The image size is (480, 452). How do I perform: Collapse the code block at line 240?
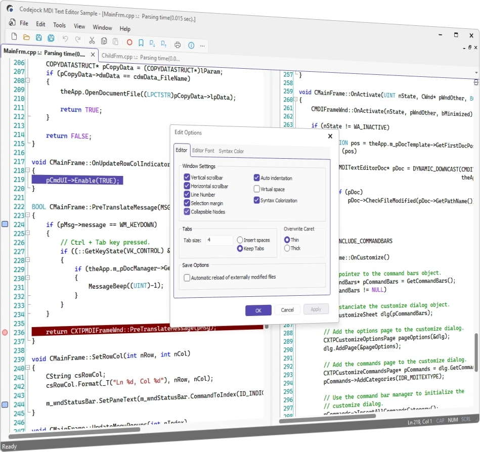(27, 368)
